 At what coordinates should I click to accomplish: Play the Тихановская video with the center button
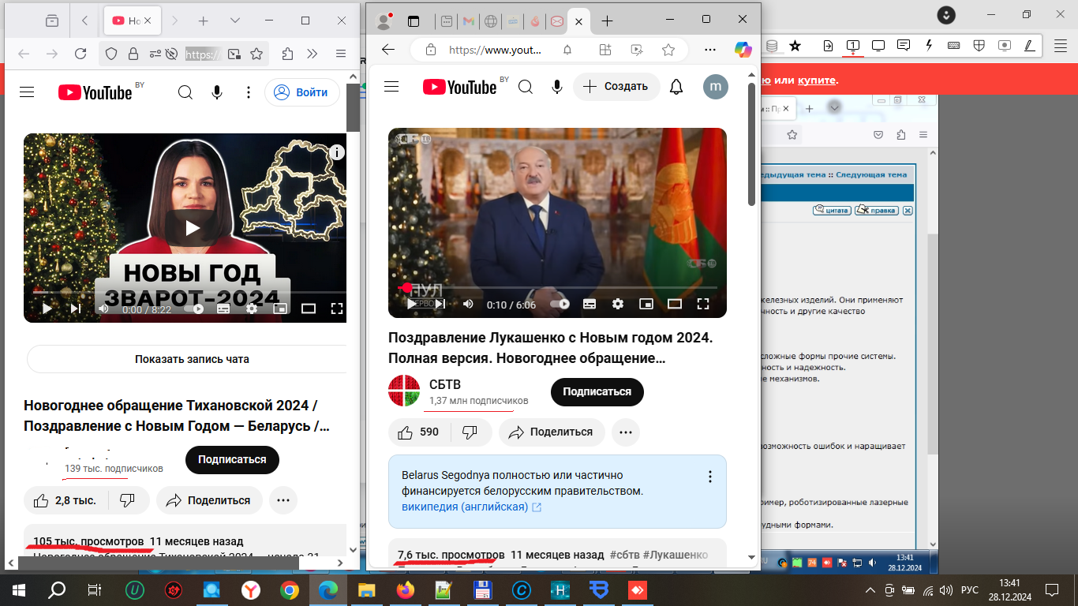click(x=193, y=228)
